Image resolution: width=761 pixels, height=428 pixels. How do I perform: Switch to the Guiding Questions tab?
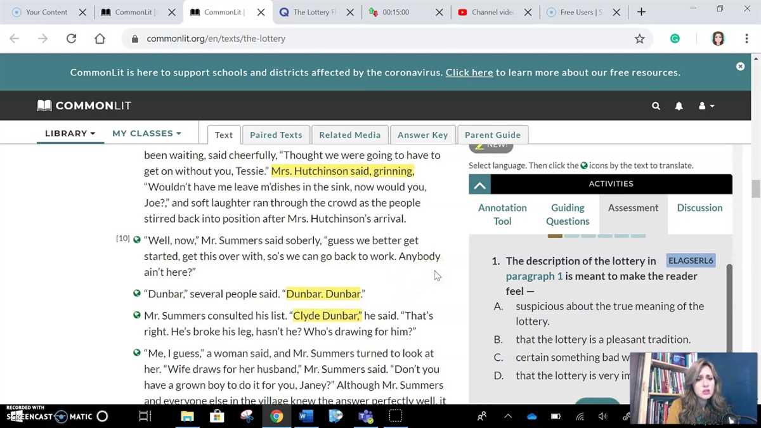[x=568, y=214]
